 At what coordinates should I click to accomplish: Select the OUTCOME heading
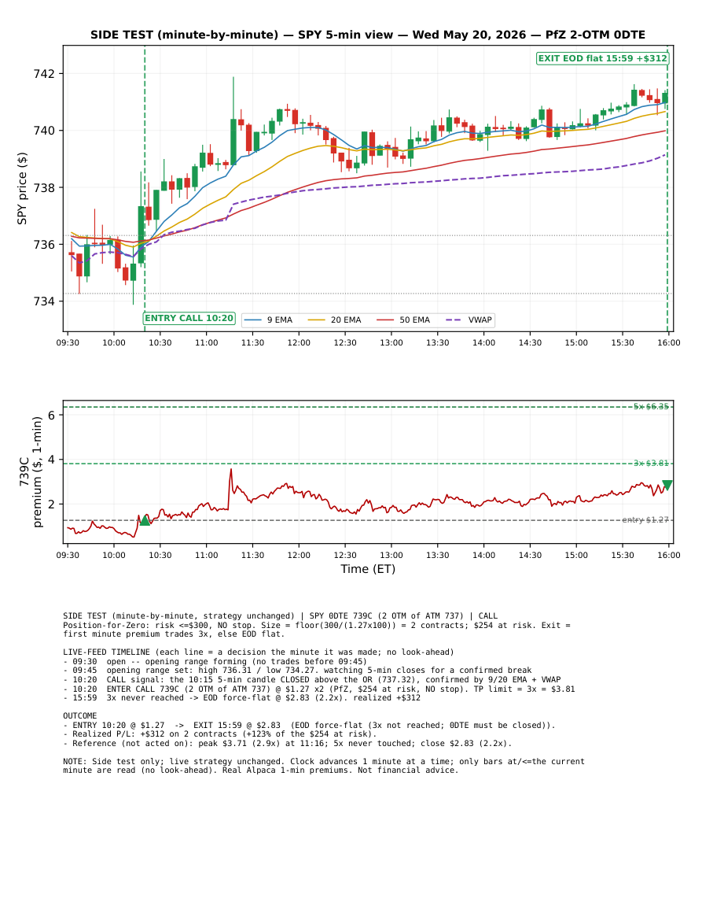pos(80,716)
